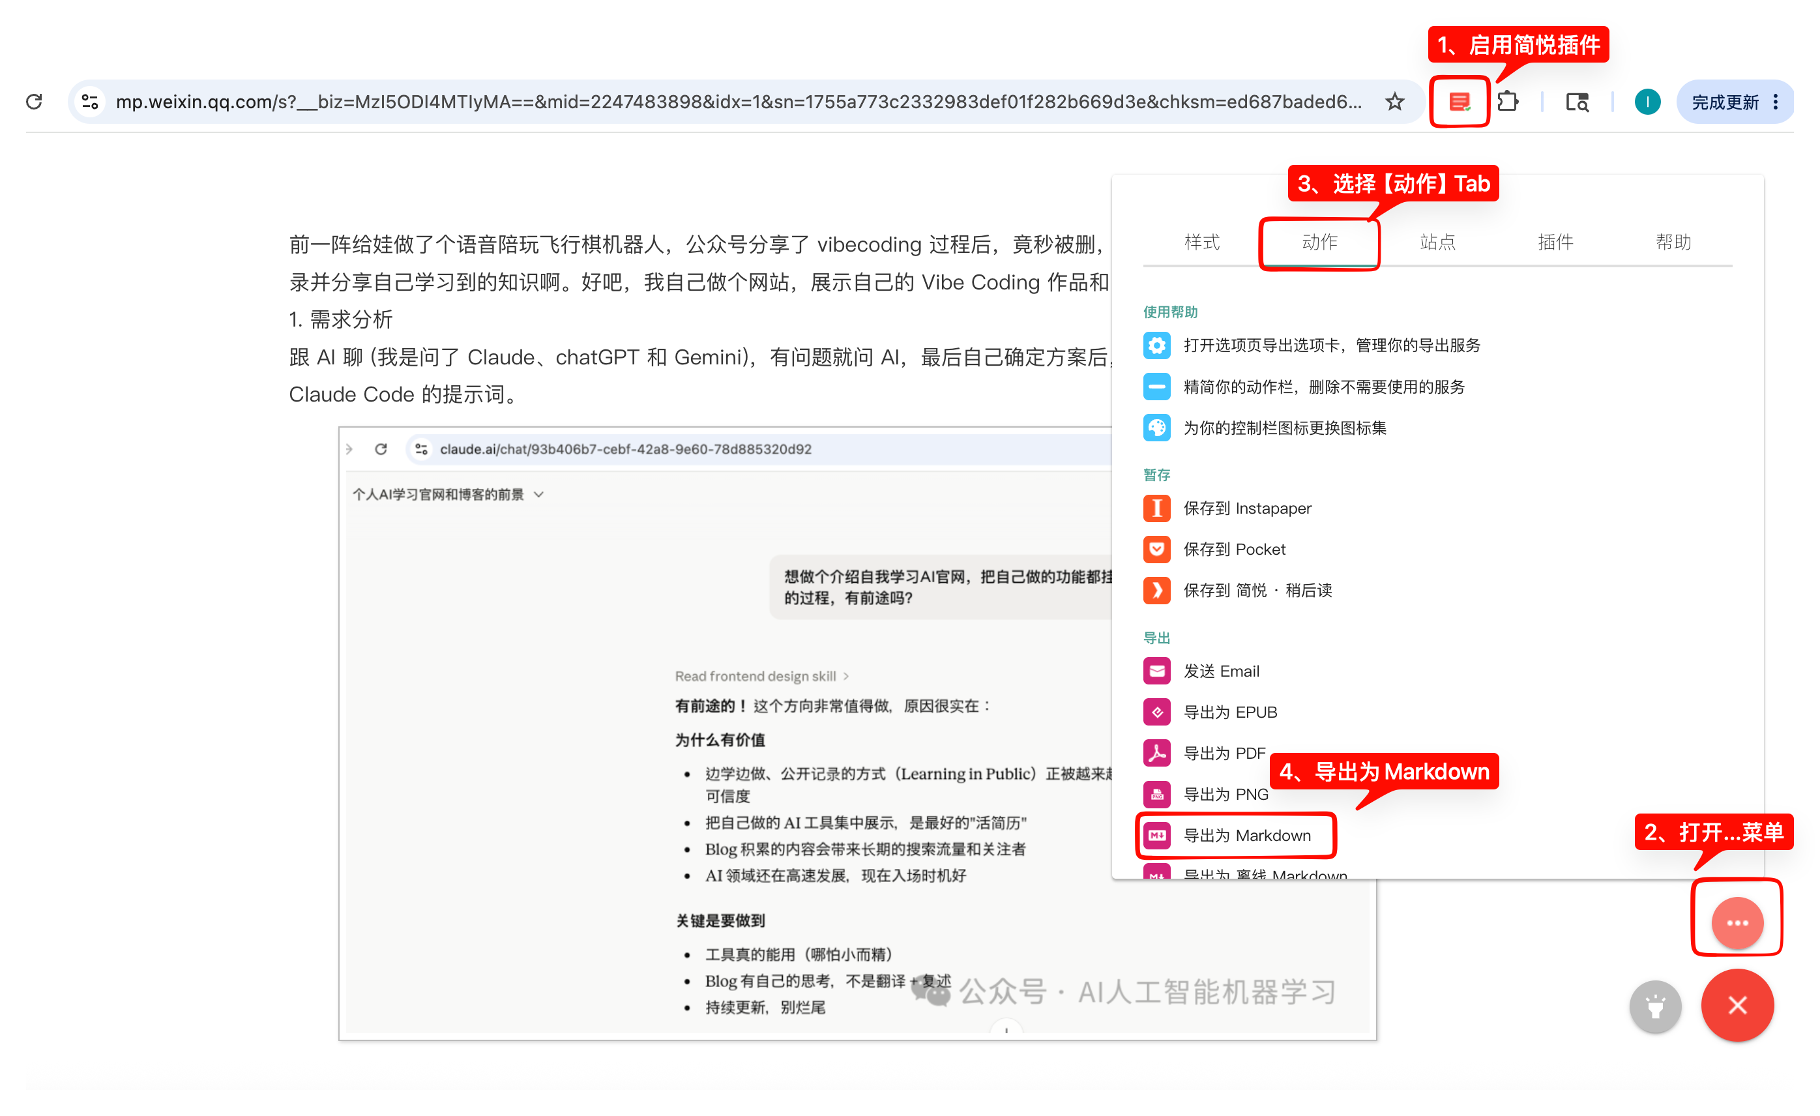Choose 保存到 Instapaper
The height and width of the screenshot is (1116, 1820).
tap(1248, 508)
